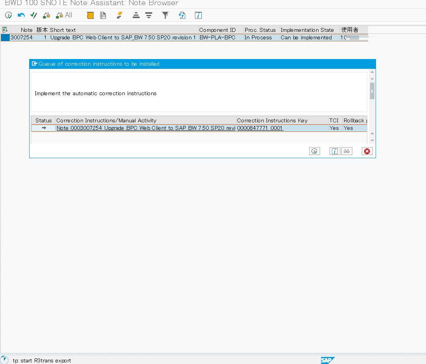426x364 pixels.
Task: Open the Note 0003007254 correction instruction link
Action: coord(146,128)
